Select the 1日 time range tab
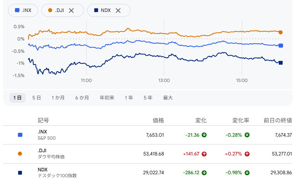This screenshot has width=298, height=183. click(x=18, y=98)
